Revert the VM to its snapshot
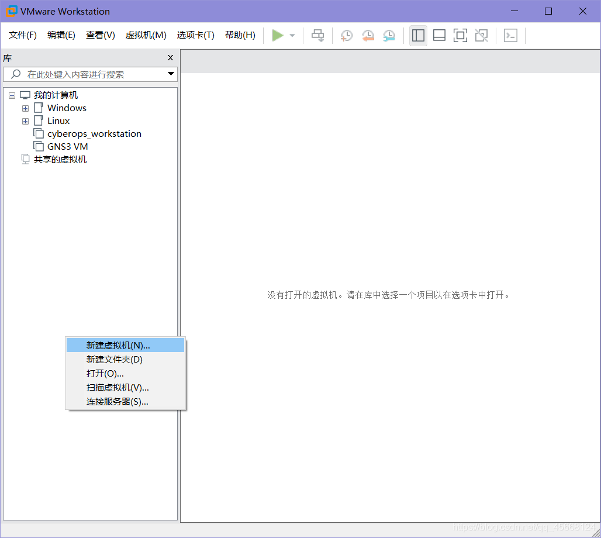The image size is (601, 538). [x=368, y=35]
